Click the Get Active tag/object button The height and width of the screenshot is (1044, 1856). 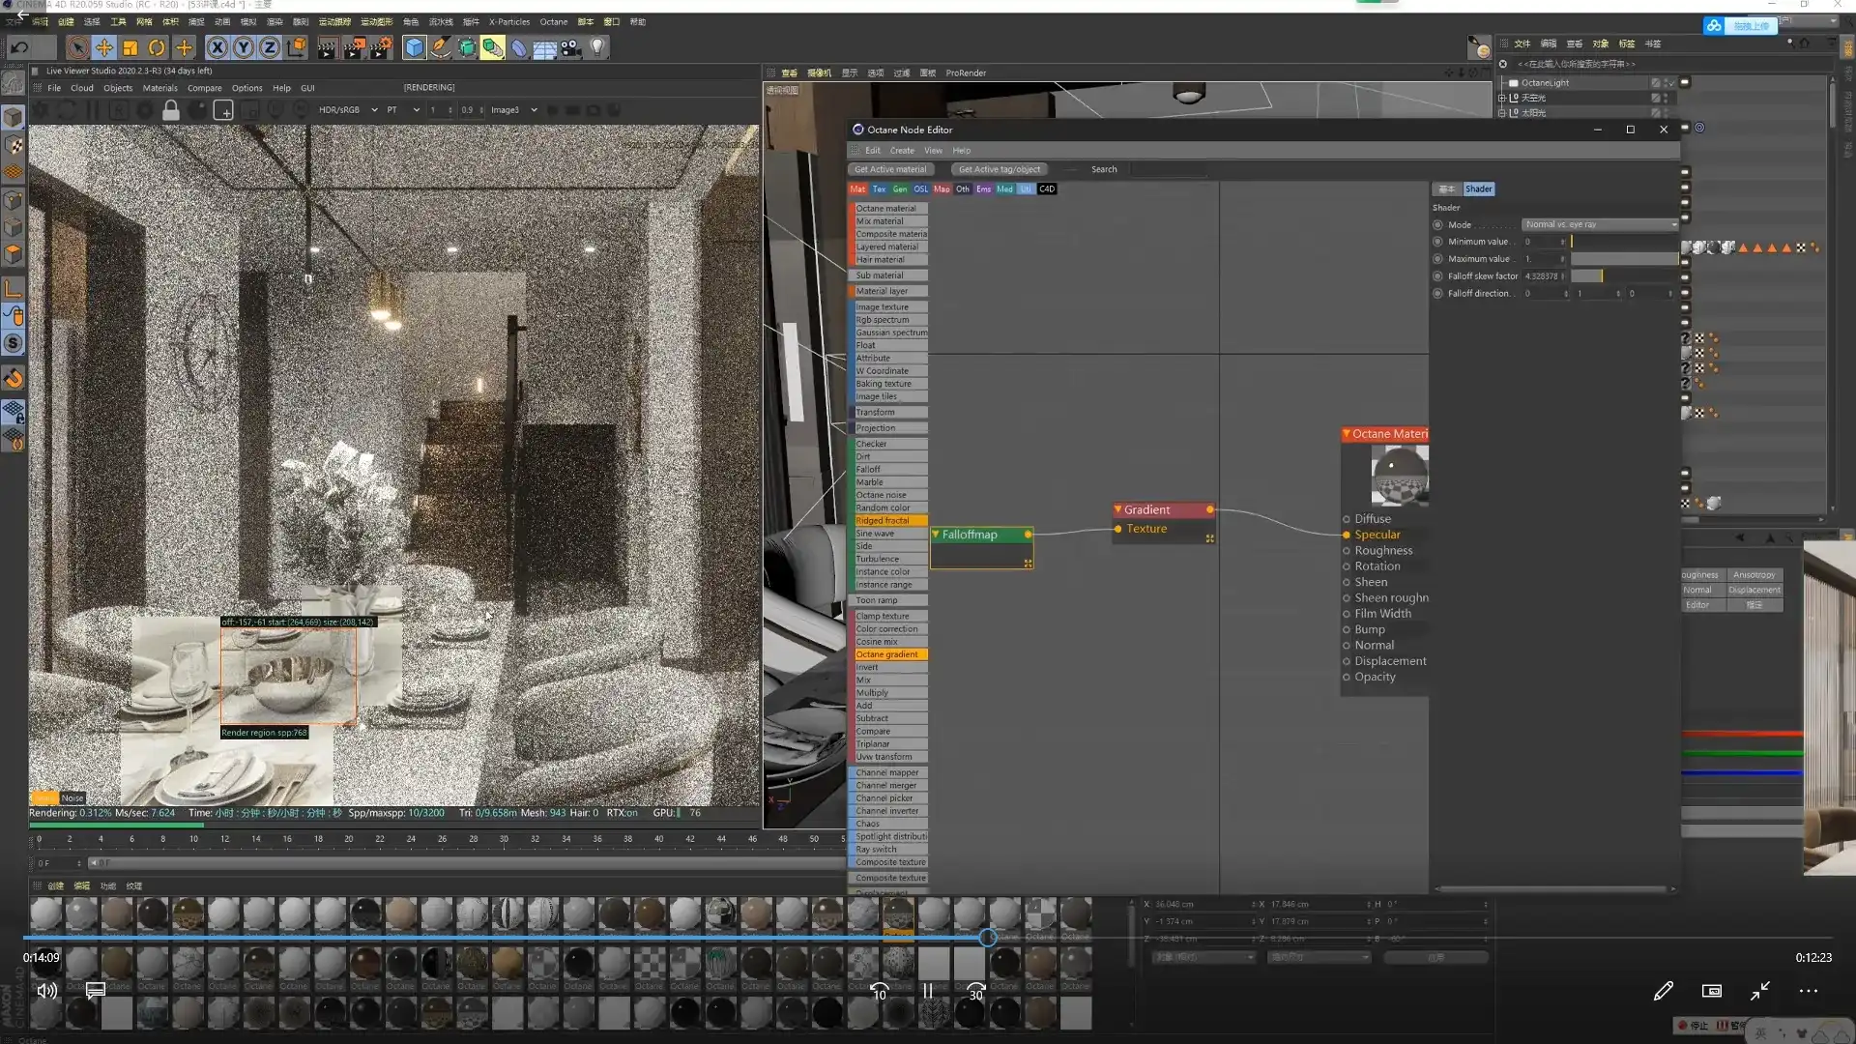click(999, 169)
